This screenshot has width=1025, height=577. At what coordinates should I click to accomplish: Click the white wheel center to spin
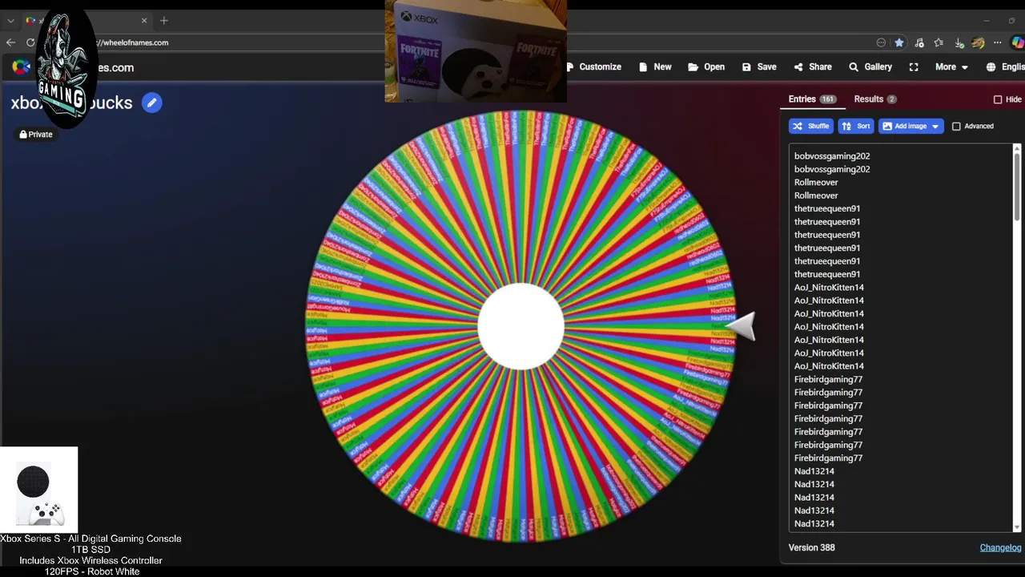click(x=521, y=326)
